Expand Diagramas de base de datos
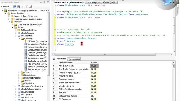Image resolution: width=180 pixels, height=101 pixels. pyautogui.click(x=12, y=25)
